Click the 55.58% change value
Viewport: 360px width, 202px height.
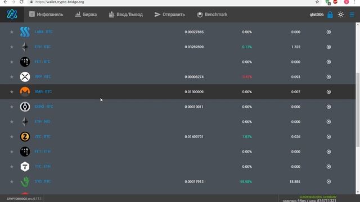[x=246, y=182]
